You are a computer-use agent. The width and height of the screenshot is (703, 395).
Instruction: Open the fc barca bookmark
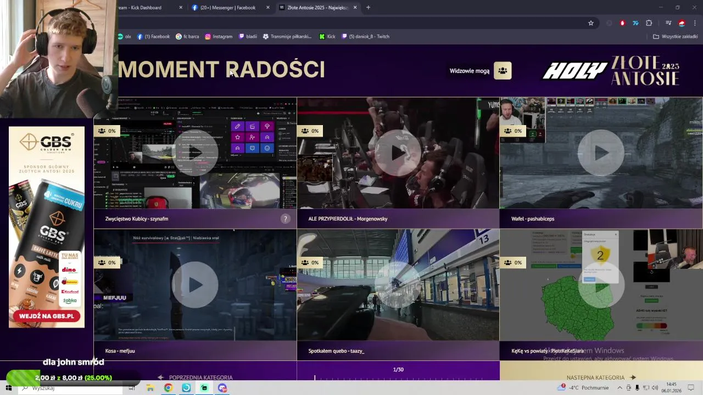click(187, 37)
